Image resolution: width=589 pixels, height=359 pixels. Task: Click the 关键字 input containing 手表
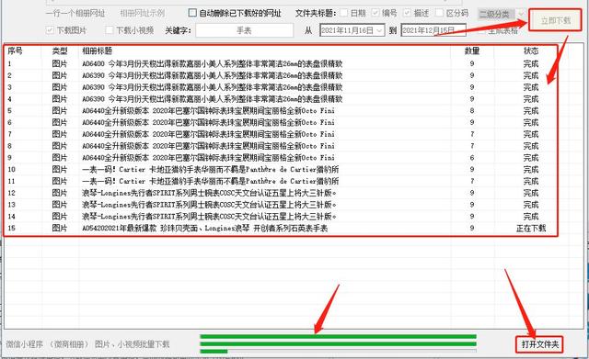244,30
